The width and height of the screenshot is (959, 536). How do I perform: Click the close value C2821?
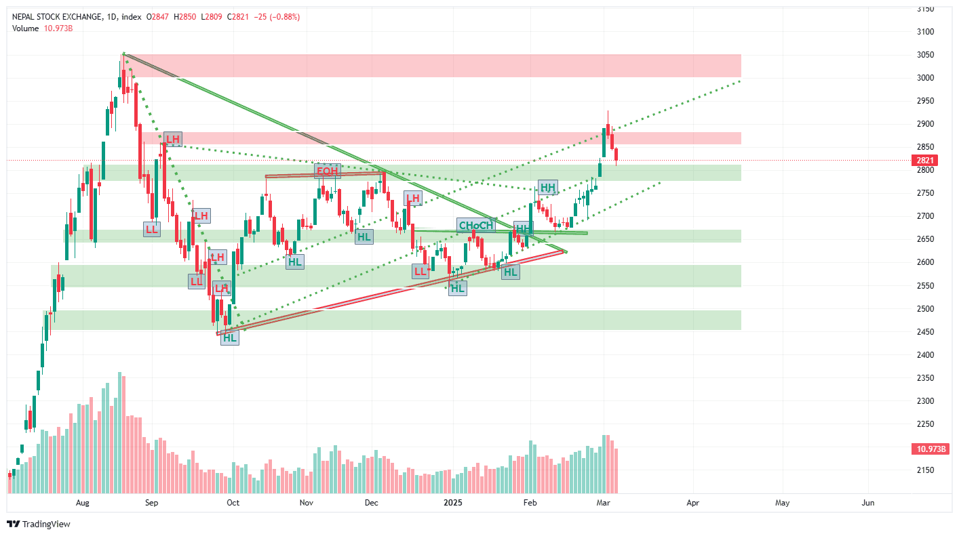pos(239,16)
